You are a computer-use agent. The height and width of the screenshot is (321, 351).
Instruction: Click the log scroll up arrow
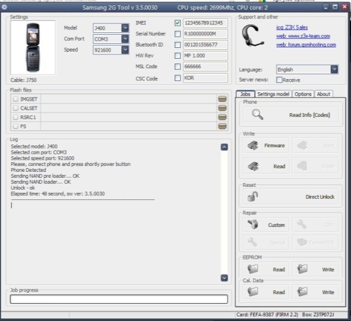(x=224, y=147)
